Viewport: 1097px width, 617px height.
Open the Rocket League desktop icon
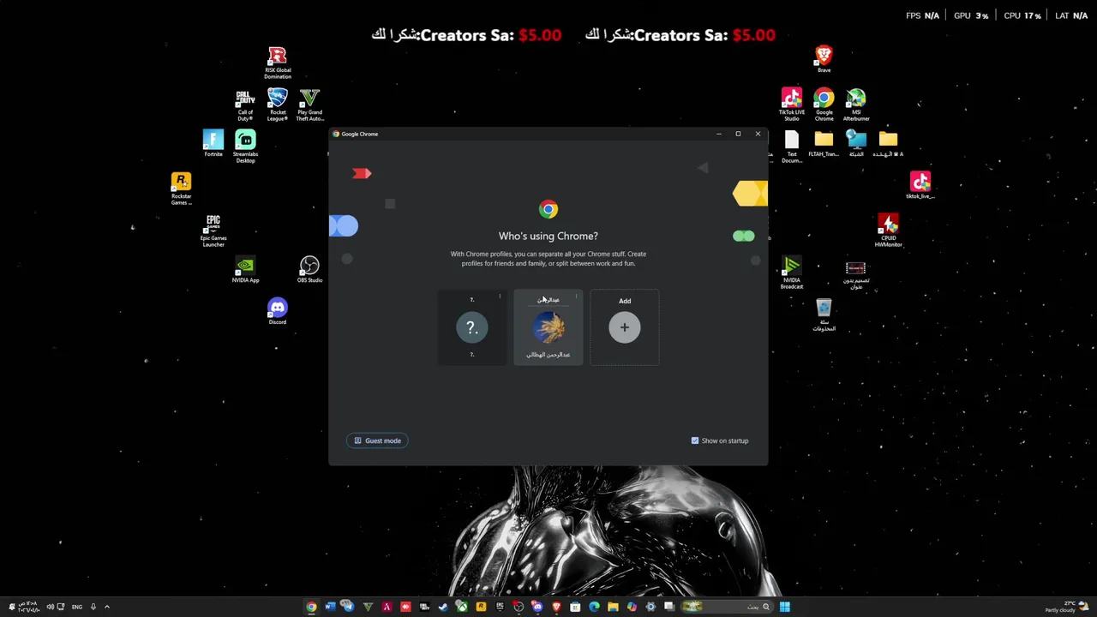(277, 105)
